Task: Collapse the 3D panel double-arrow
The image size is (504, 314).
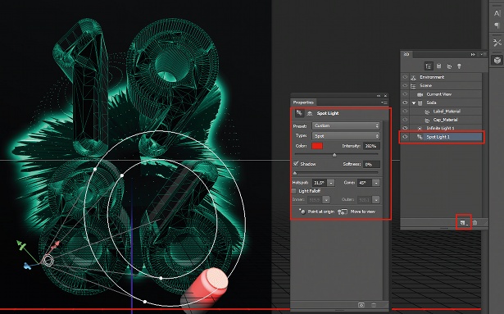Action: coord(473,54)
